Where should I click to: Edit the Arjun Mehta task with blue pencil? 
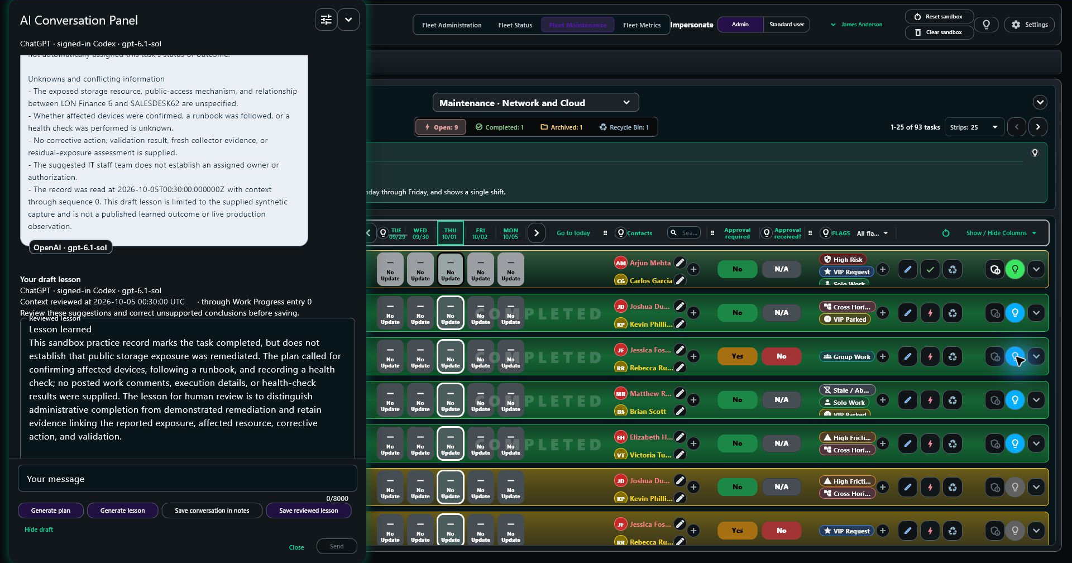point(908,269)
